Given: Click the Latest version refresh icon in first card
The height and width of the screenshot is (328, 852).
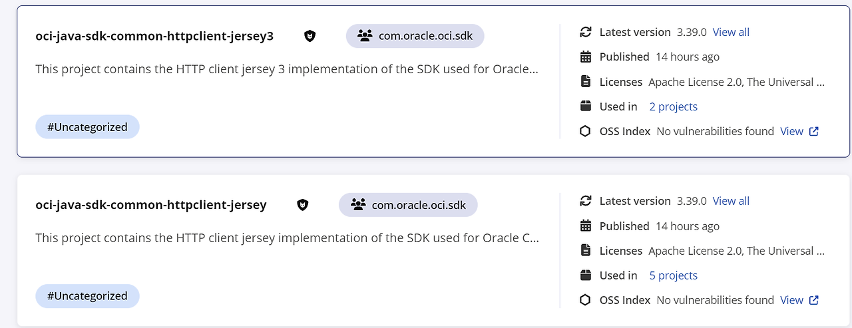Looking at the screenshot, I should pos(586,32).
